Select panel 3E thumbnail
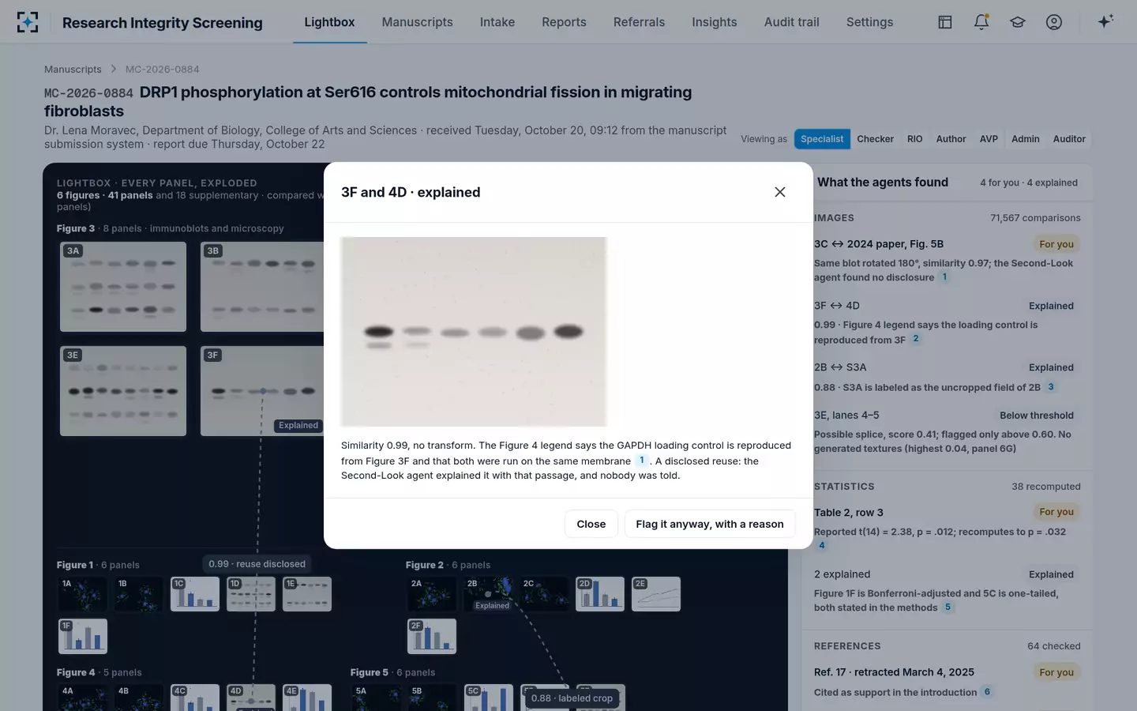The height and width of the screenshot is (711, 1137). pyautogui.click(x=123, y=391)
